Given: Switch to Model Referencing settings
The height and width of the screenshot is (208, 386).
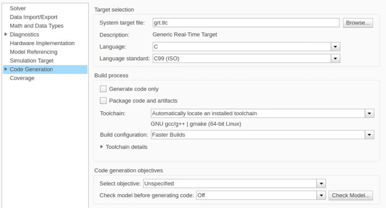Looking at the screenshot, I should click(33, 52).
